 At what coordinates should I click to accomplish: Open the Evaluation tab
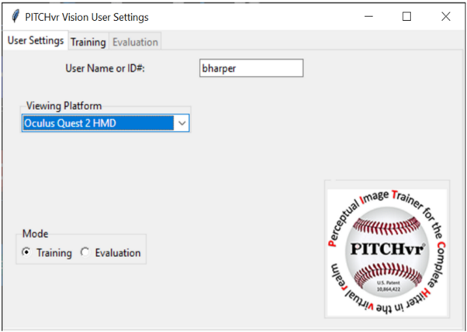click(135, 42)
